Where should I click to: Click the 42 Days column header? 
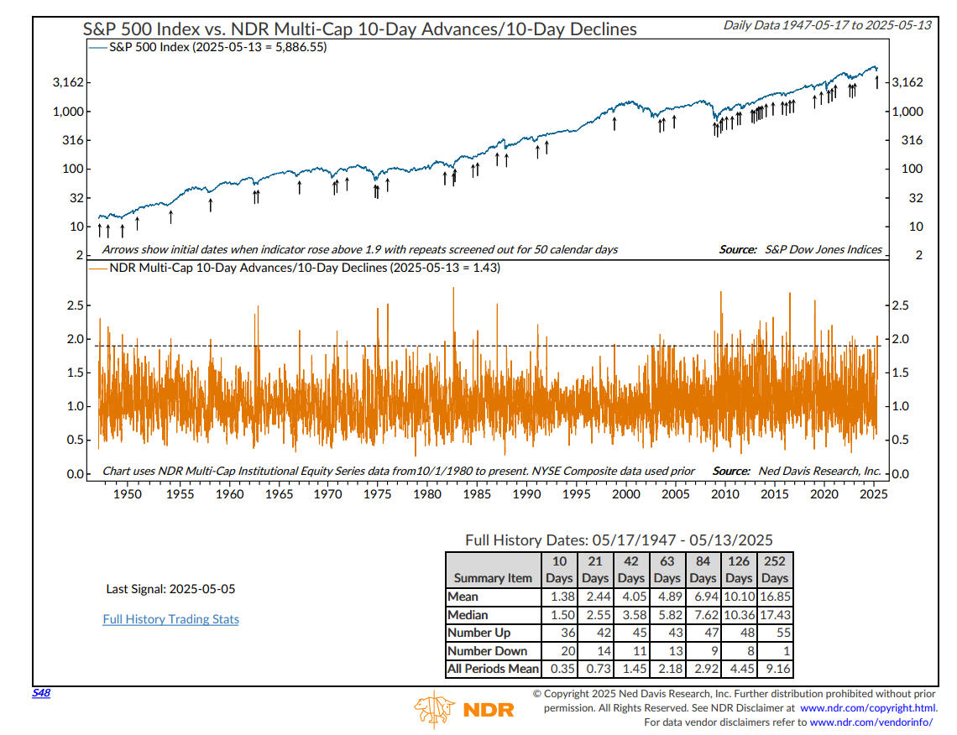[x=631, y=569]
